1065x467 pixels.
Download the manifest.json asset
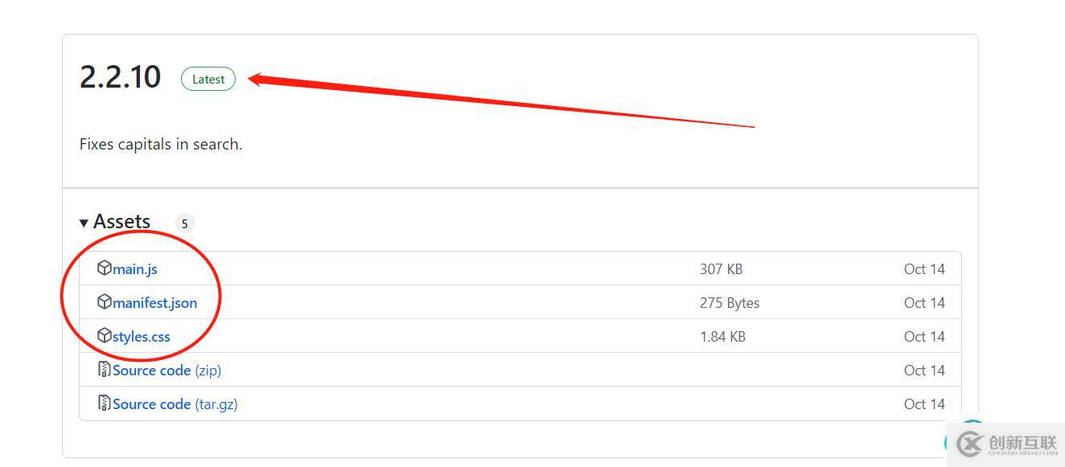[x=154, y=303]
